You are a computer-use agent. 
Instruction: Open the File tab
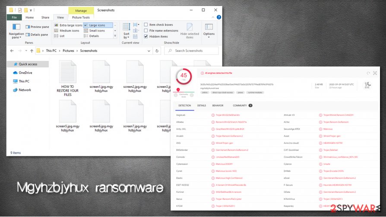click(x=14, y=17)
